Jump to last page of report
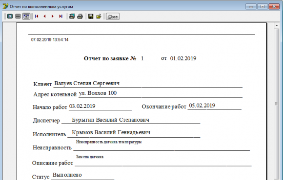 pyautogui.click(x=61, y=17)
